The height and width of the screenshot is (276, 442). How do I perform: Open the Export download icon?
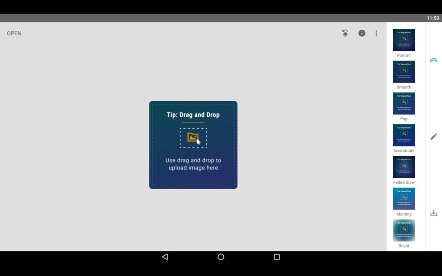(x=433, y=213)
